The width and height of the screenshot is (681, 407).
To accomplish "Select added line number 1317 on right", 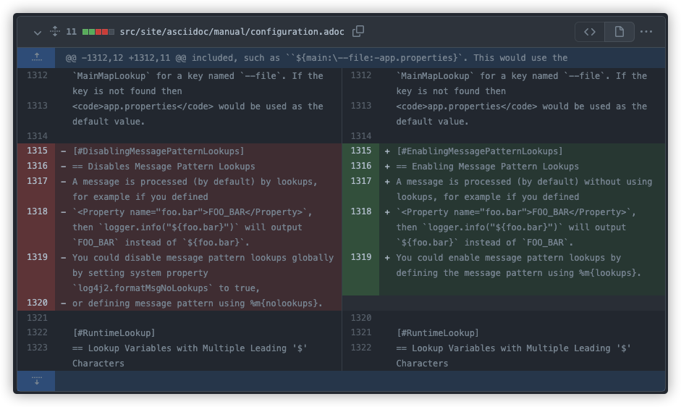I will 361,181.
